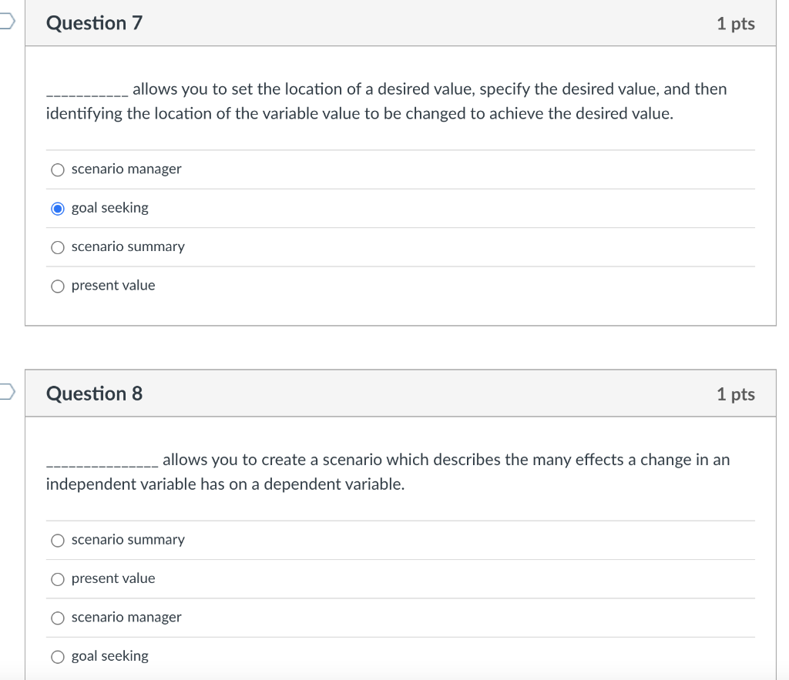The image size is (789, 680).
Task: Flag Question 8 with the bookmark icon
Action: pyautogui.click(x=7, y=391)
